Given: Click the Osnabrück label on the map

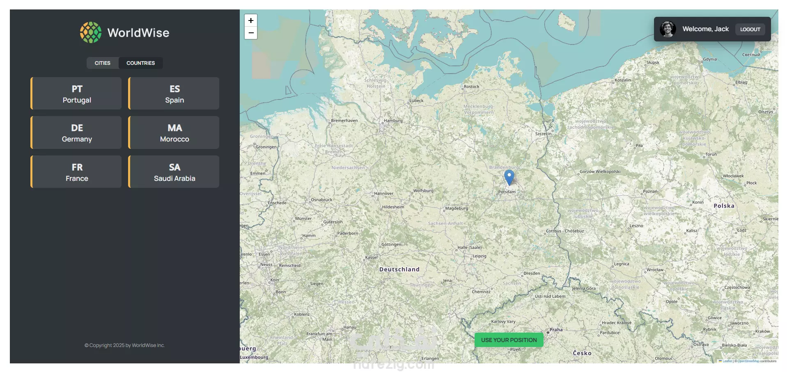Looking at the screenshot, I should coord(321,200).
